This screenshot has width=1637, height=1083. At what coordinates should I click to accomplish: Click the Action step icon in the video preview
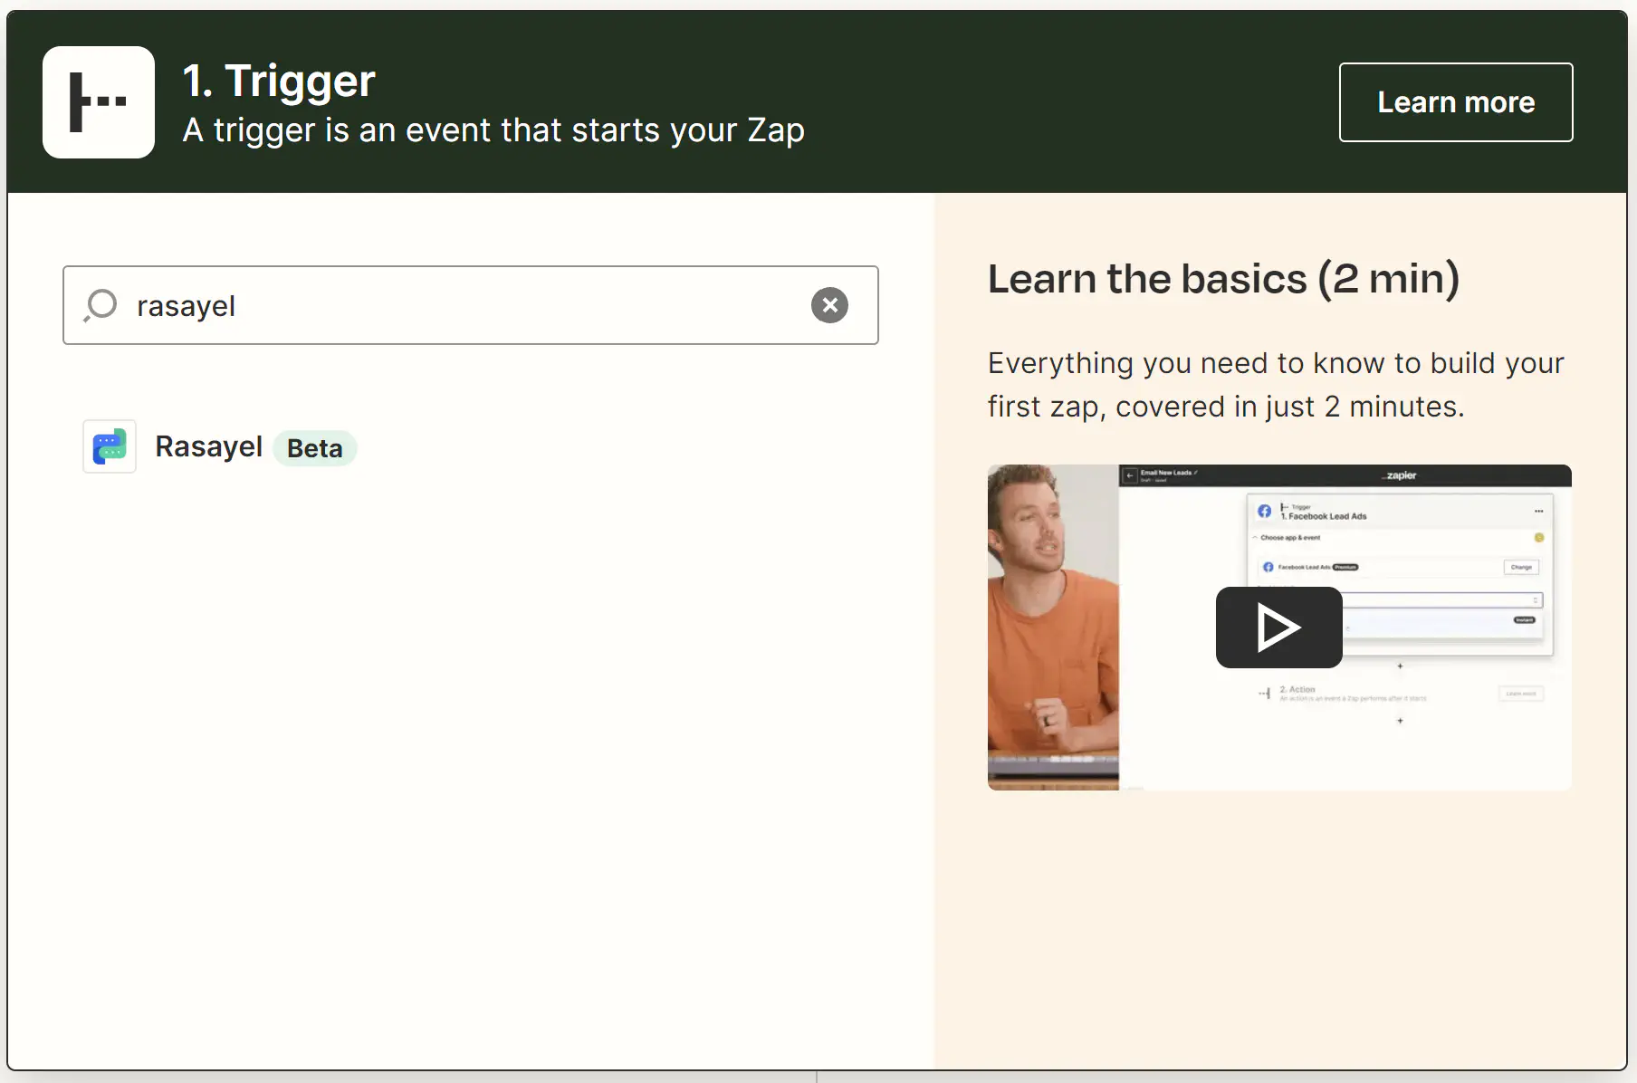point(1265,692)
